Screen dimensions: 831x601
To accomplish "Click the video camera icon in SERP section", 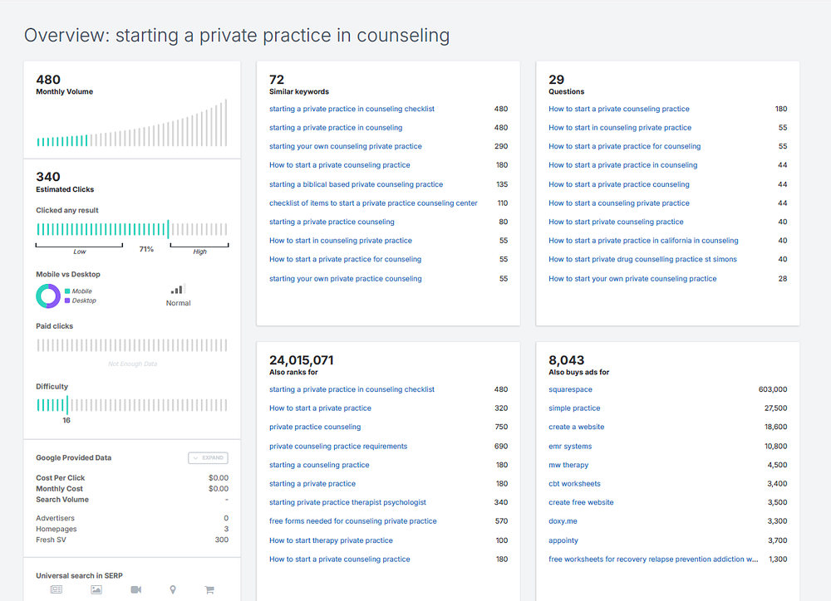I will (135, 589).
